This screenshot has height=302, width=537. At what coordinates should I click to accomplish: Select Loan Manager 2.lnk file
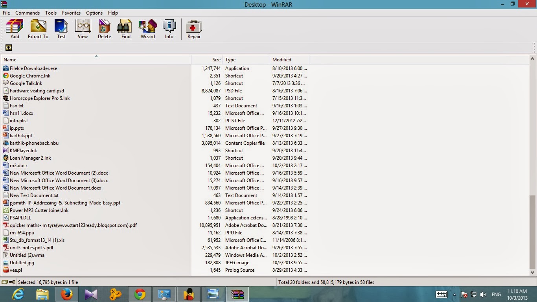coord(30,158)
